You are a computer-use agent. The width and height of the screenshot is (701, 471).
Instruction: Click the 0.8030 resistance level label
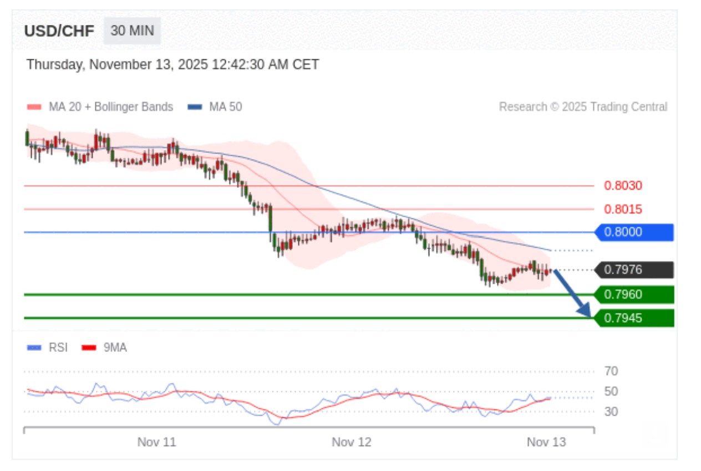tap(623, 186)
